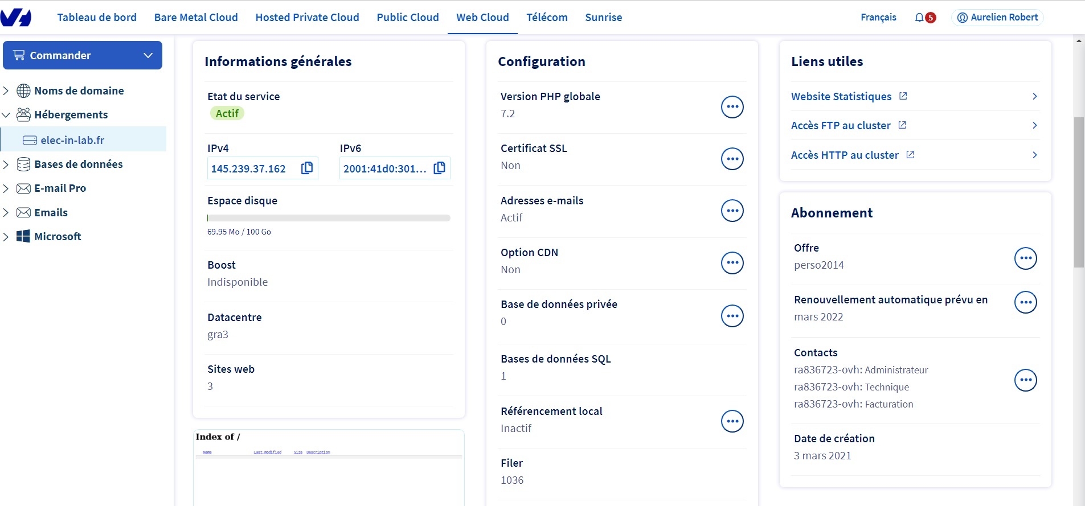Click the Index of / site preview thumbnail
Screen dimensions: 1085x506
329,467
